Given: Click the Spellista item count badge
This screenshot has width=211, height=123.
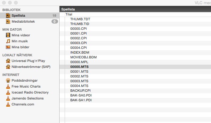Looking at the screenshot, I should click(x=54, y=15).
